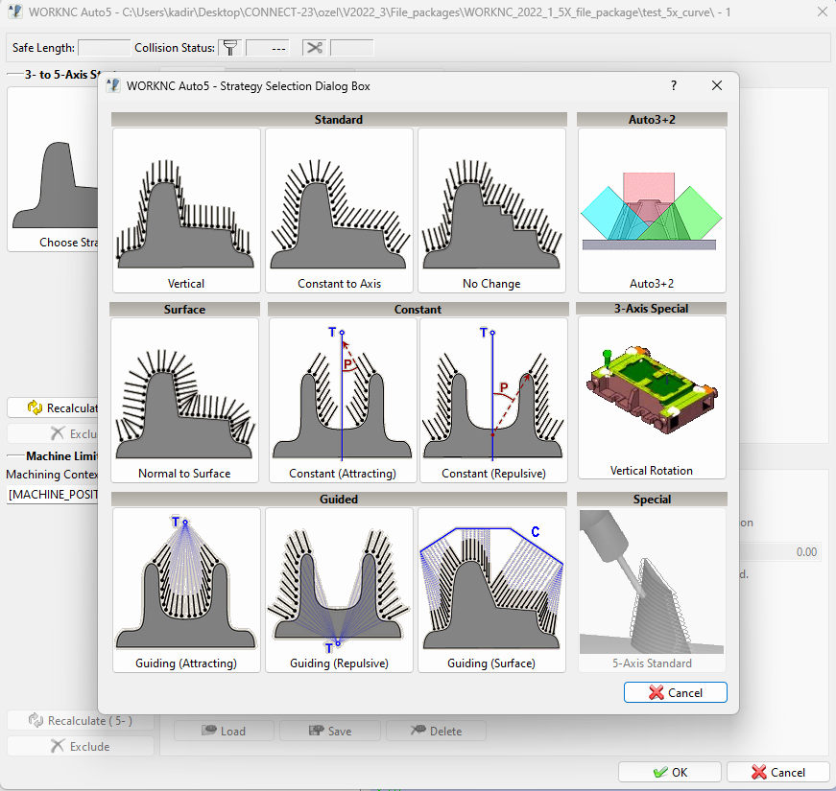
Task: Click the Surface section header
Action: coord(184,310)
